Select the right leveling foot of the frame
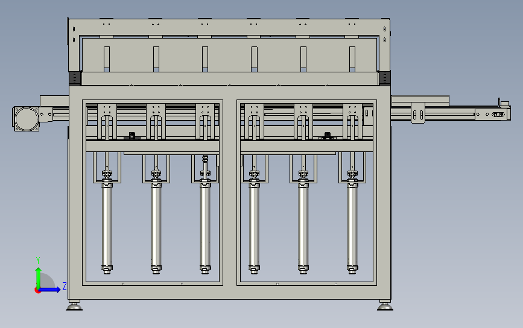The width and height of the screenshot is (523, 328). [x=385, y=305]
